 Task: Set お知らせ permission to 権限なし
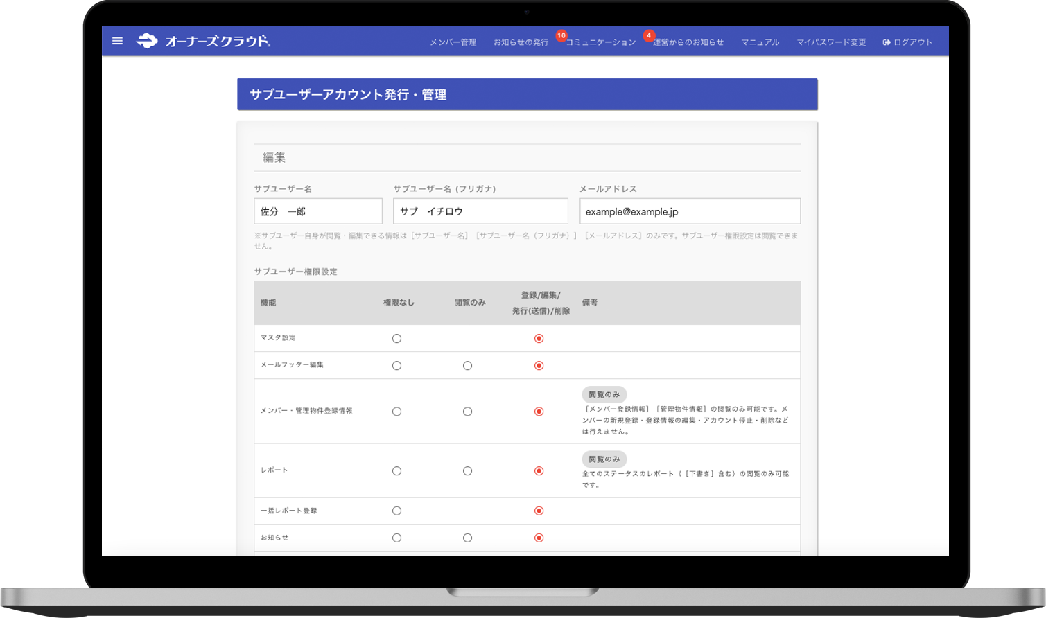396,537
